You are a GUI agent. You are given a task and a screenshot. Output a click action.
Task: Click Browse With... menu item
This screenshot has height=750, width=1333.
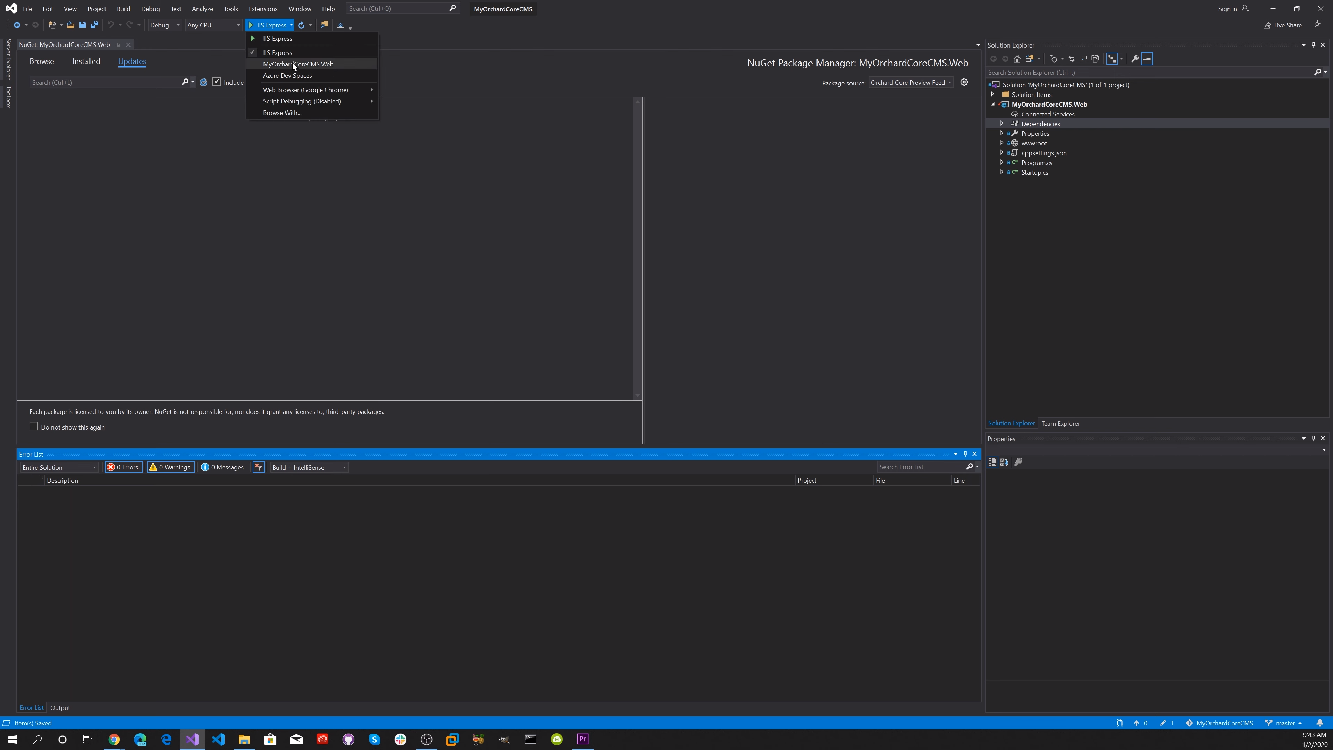pyautogui.click(x=312, y=113)
